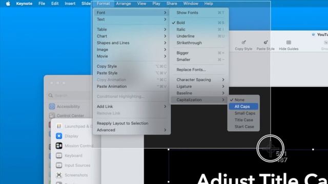Image resolution: width=328 pixels, height=184 pixels.
Task: Choose Paste Style in Format menu
Action: [132, 73]
